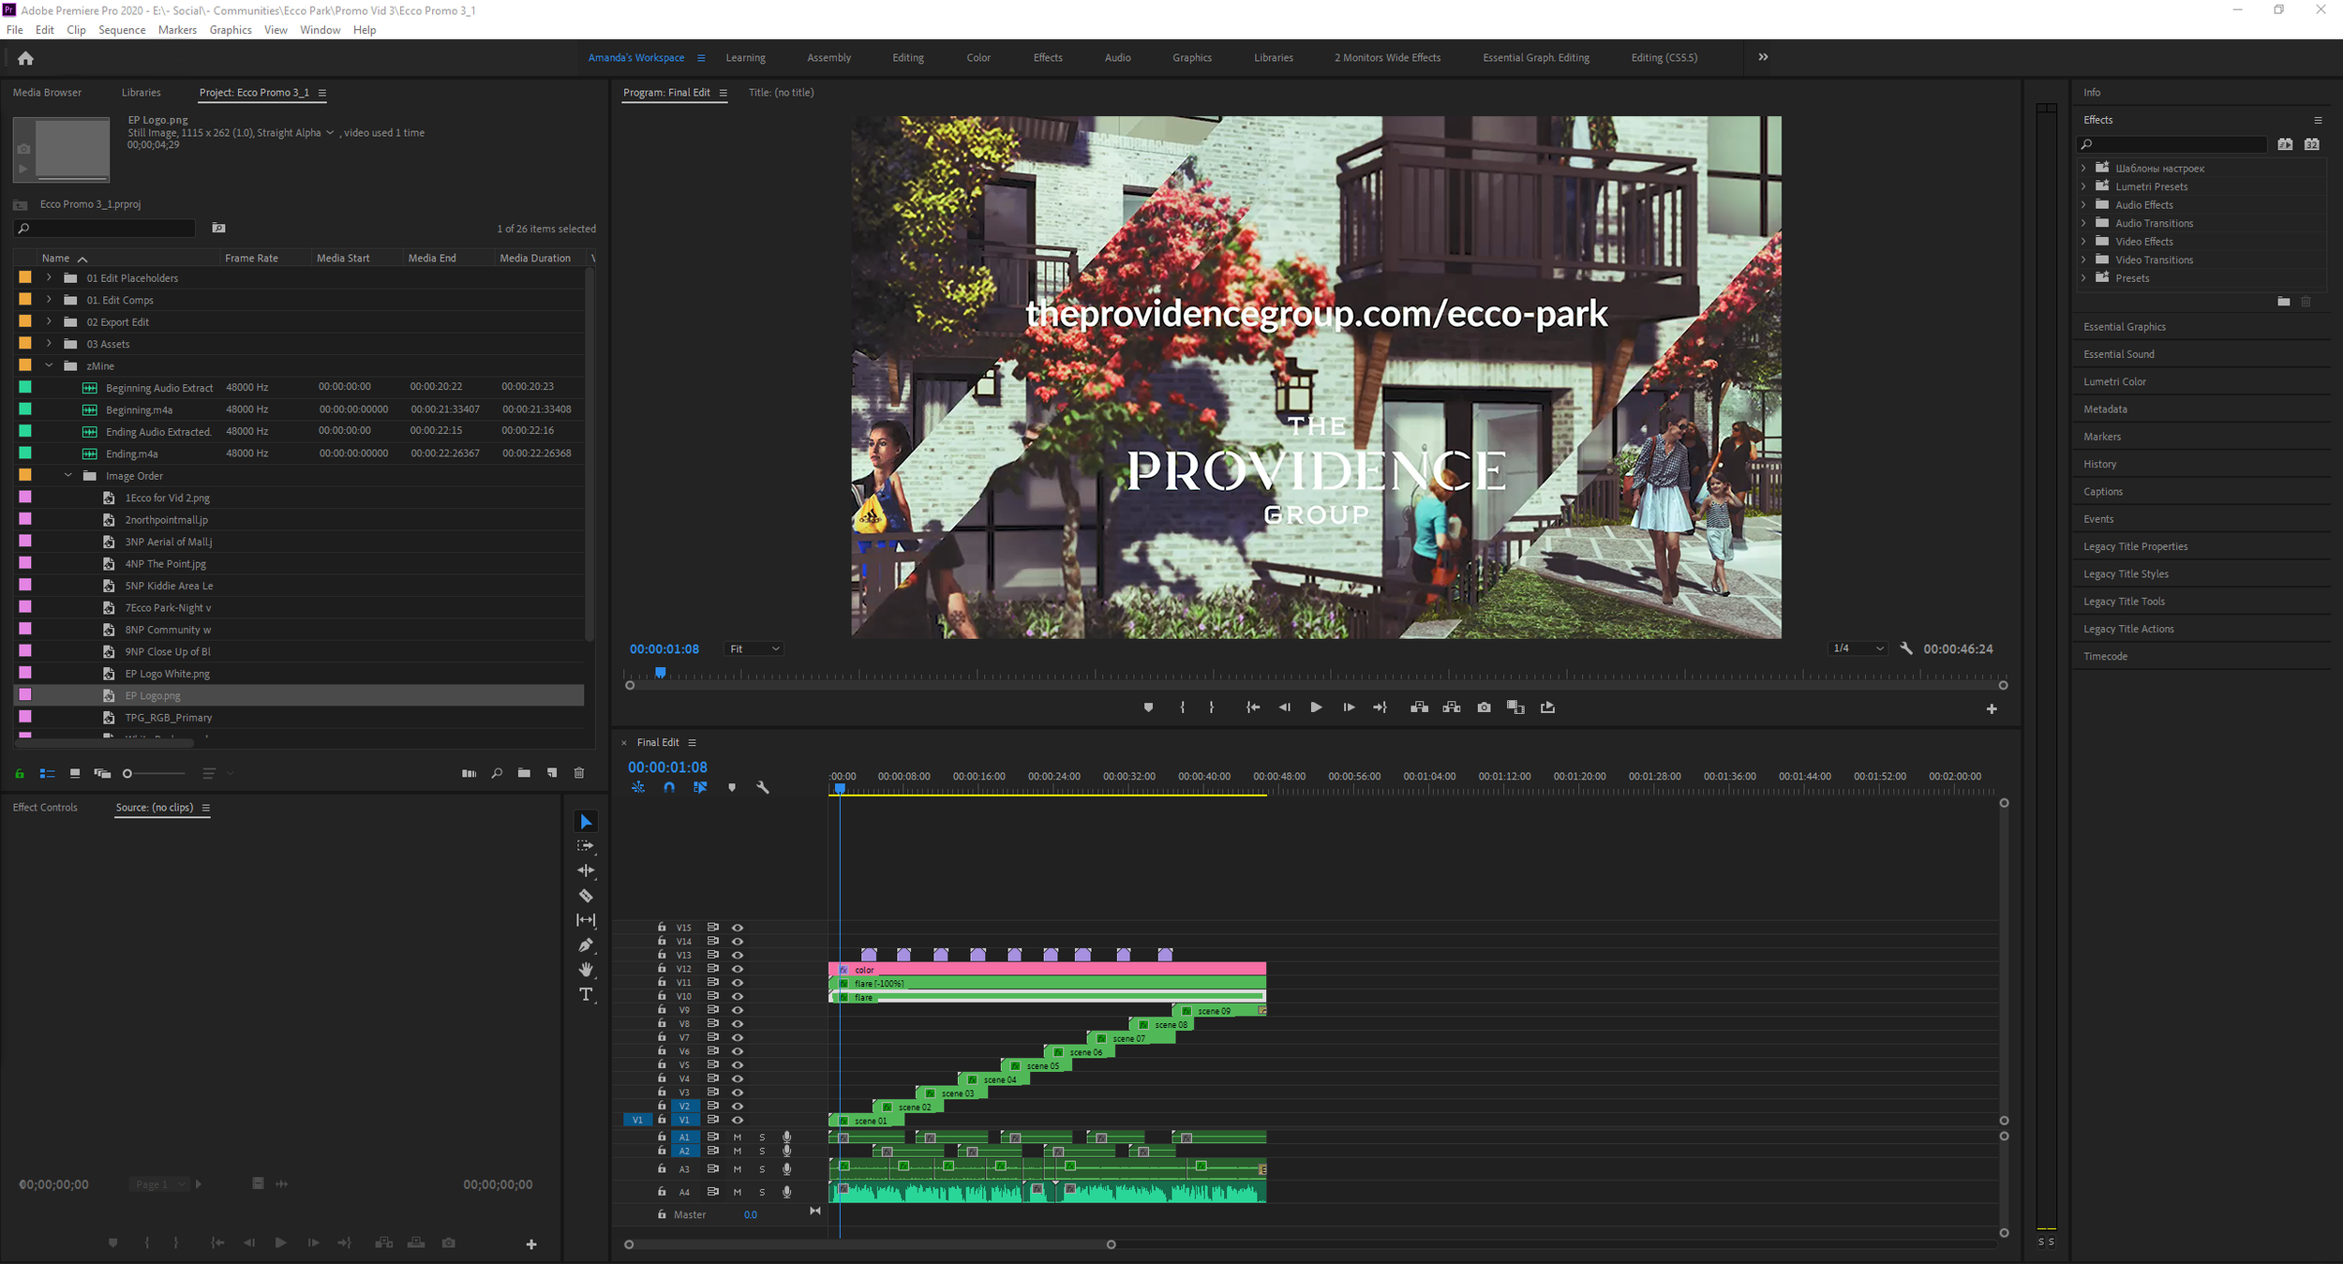This screenshot has width=2343, height=1264.
Task: Switch project panel to list view
Action: click(x=47, y=774)
